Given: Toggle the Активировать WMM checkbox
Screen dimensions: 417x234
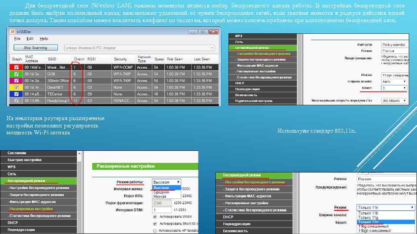Looking at the screenshot, I should (x=155, y=217).
